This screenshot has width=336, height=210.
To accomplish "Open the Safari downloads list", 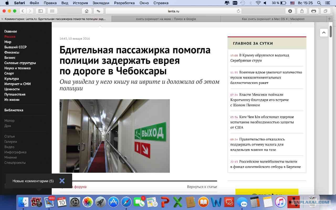I will [290, 11].
